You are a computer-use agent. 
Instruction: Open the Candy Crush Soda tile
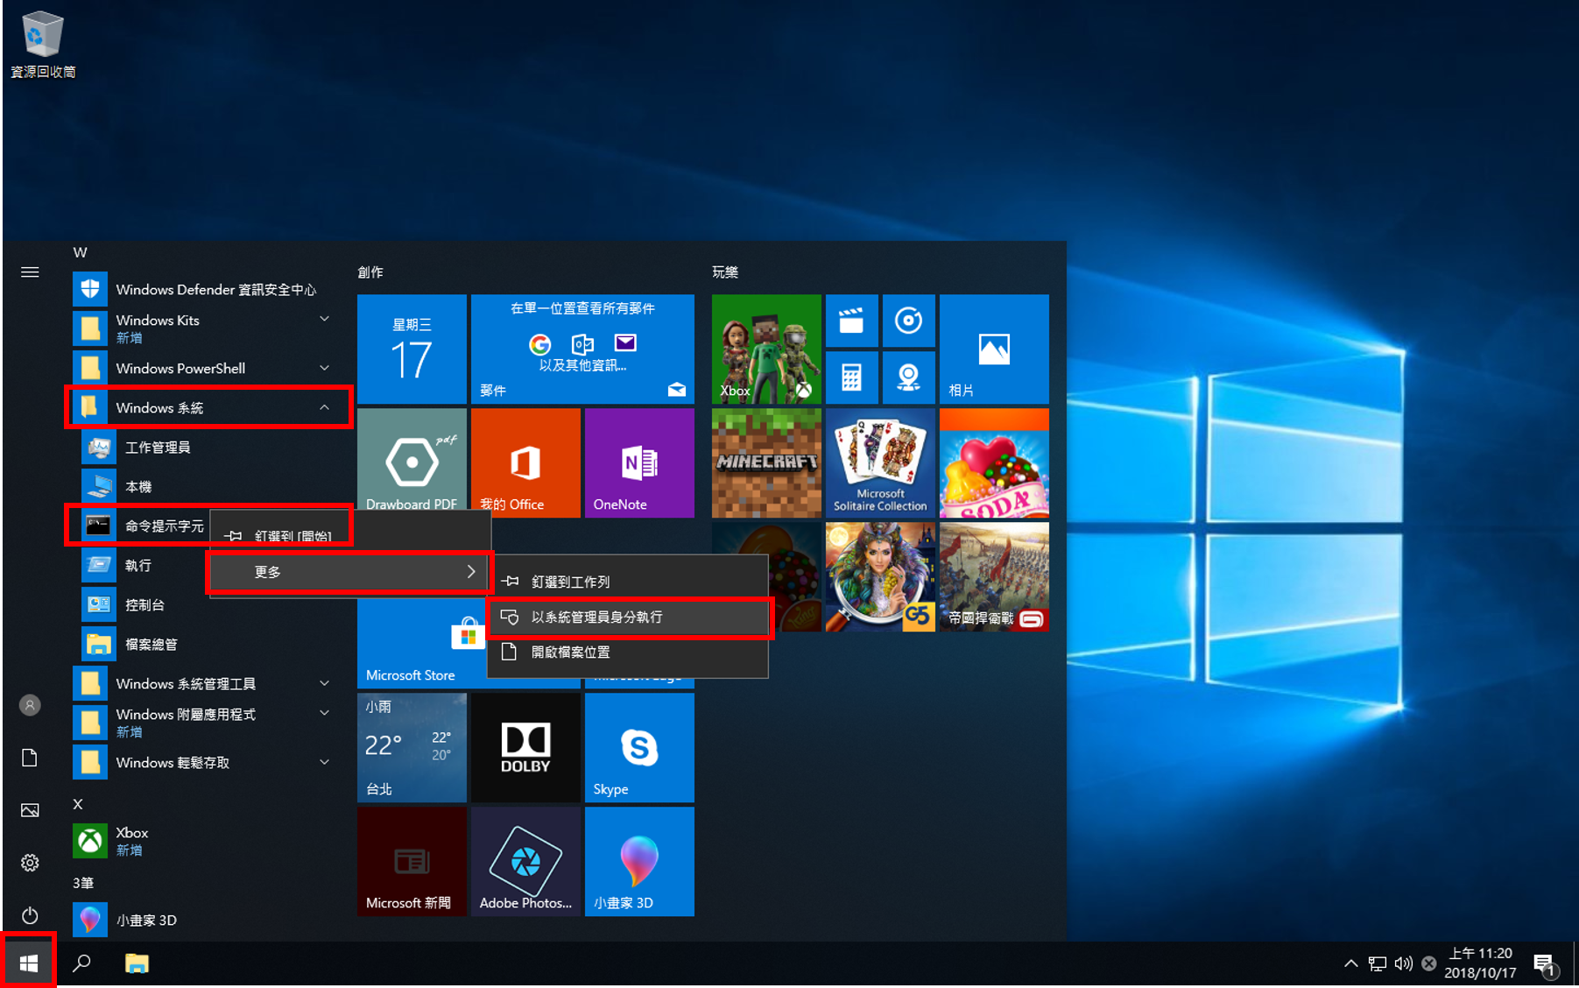994,463
